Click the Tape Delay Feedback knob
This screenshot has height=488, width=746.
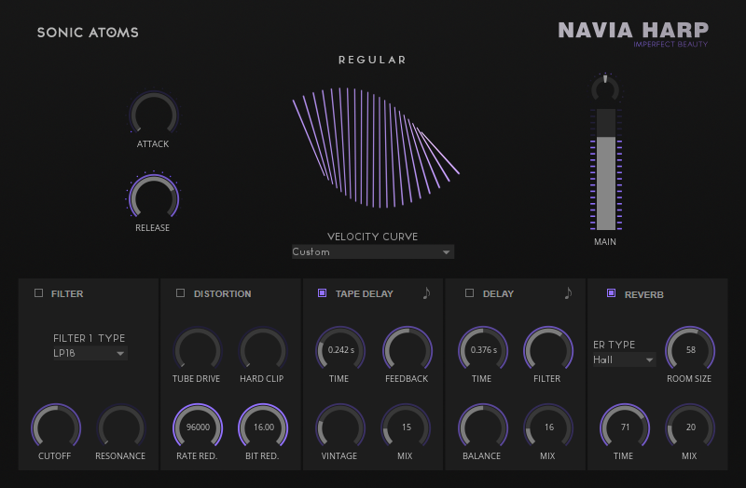407,350
